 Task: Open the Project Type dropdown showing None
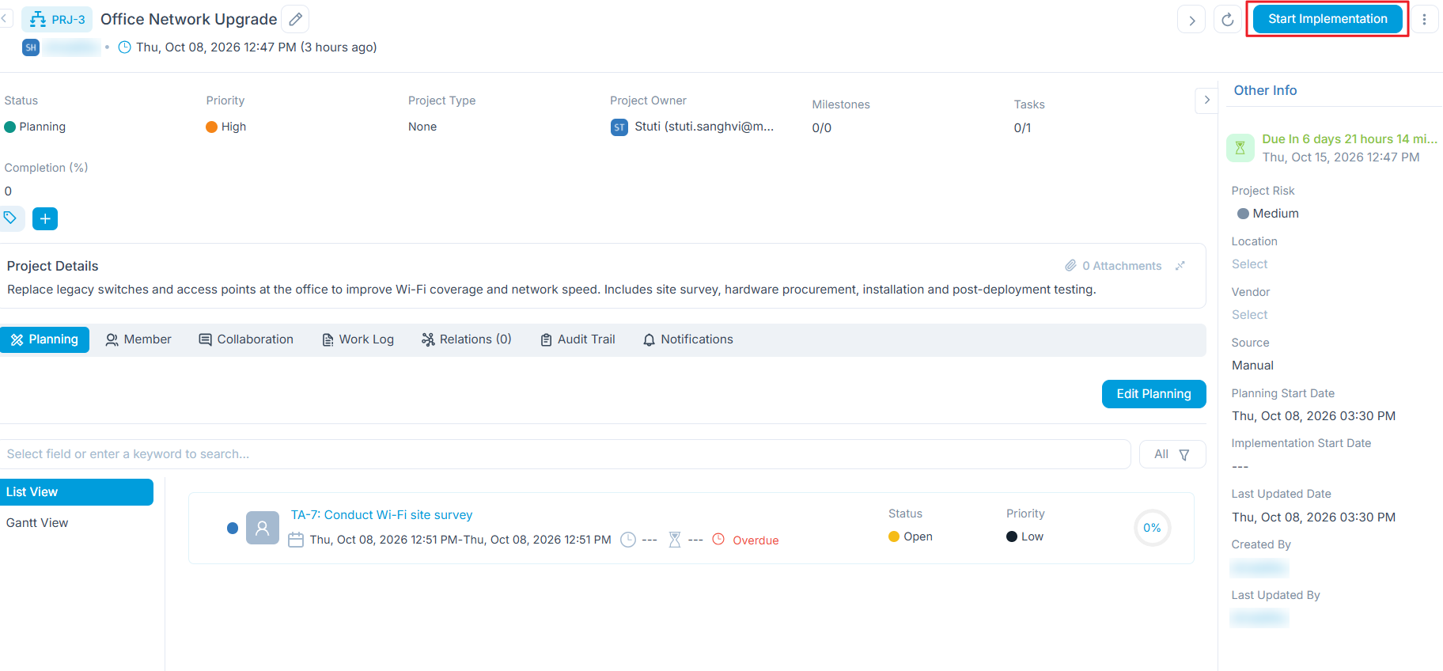click(x=422, y=127)
